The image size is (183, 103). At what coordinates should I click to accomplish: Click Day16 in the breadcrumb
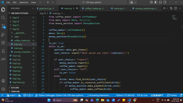(x=43, y=13)
